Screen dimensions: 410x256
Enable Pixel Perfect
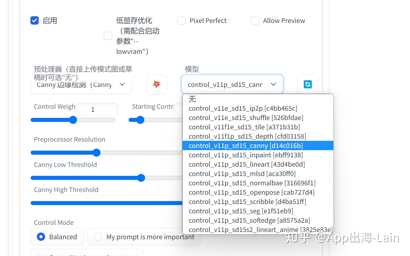click(181, 20)
